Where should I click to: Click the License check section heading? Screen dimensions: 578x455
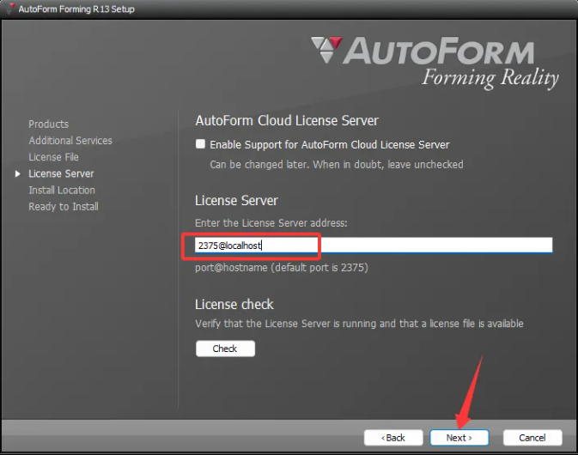coord(234,304)
